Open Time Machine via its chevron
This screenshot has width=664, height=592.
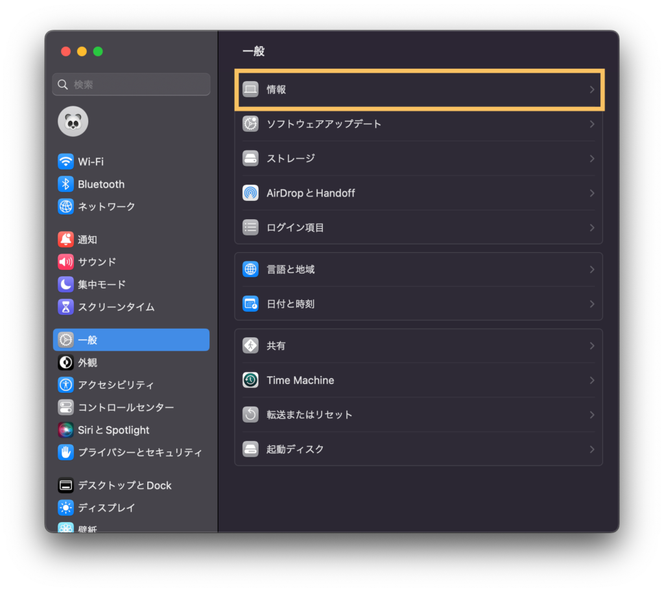(592, 380)
